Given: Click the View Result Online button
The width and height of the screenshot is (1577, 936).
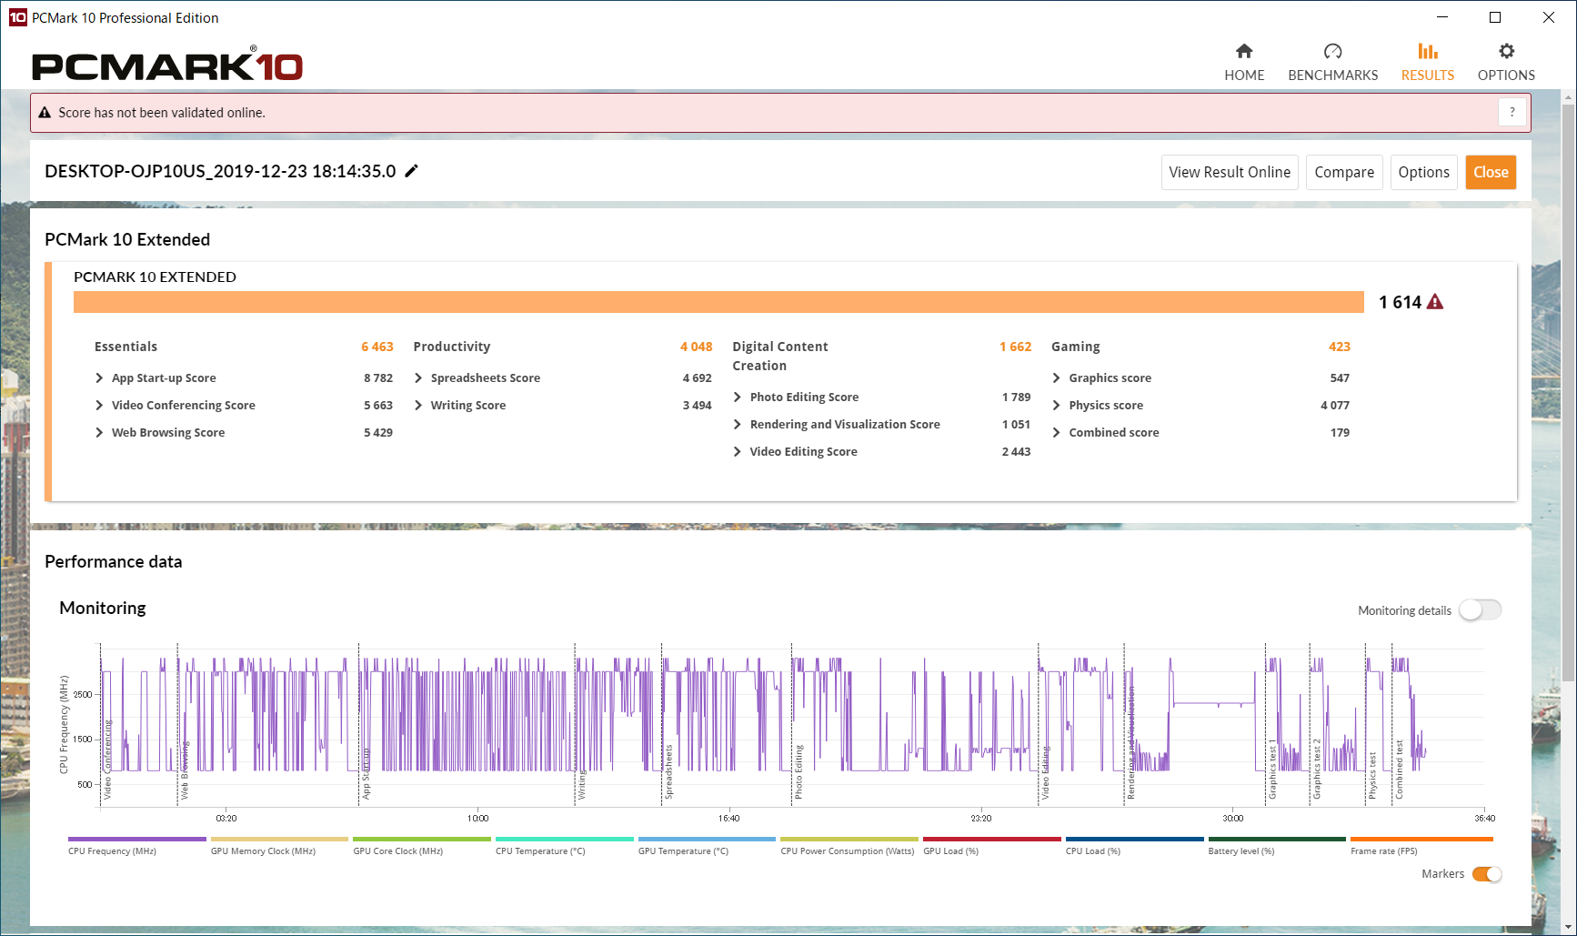Looking at the screenshot, I should coord(1229,172).
